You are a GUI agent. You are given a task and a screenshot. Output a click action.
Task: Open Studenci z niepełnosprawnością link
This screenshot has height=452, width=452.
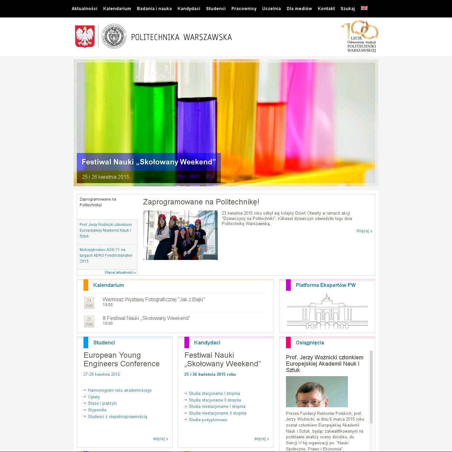(x=117, y=417)
